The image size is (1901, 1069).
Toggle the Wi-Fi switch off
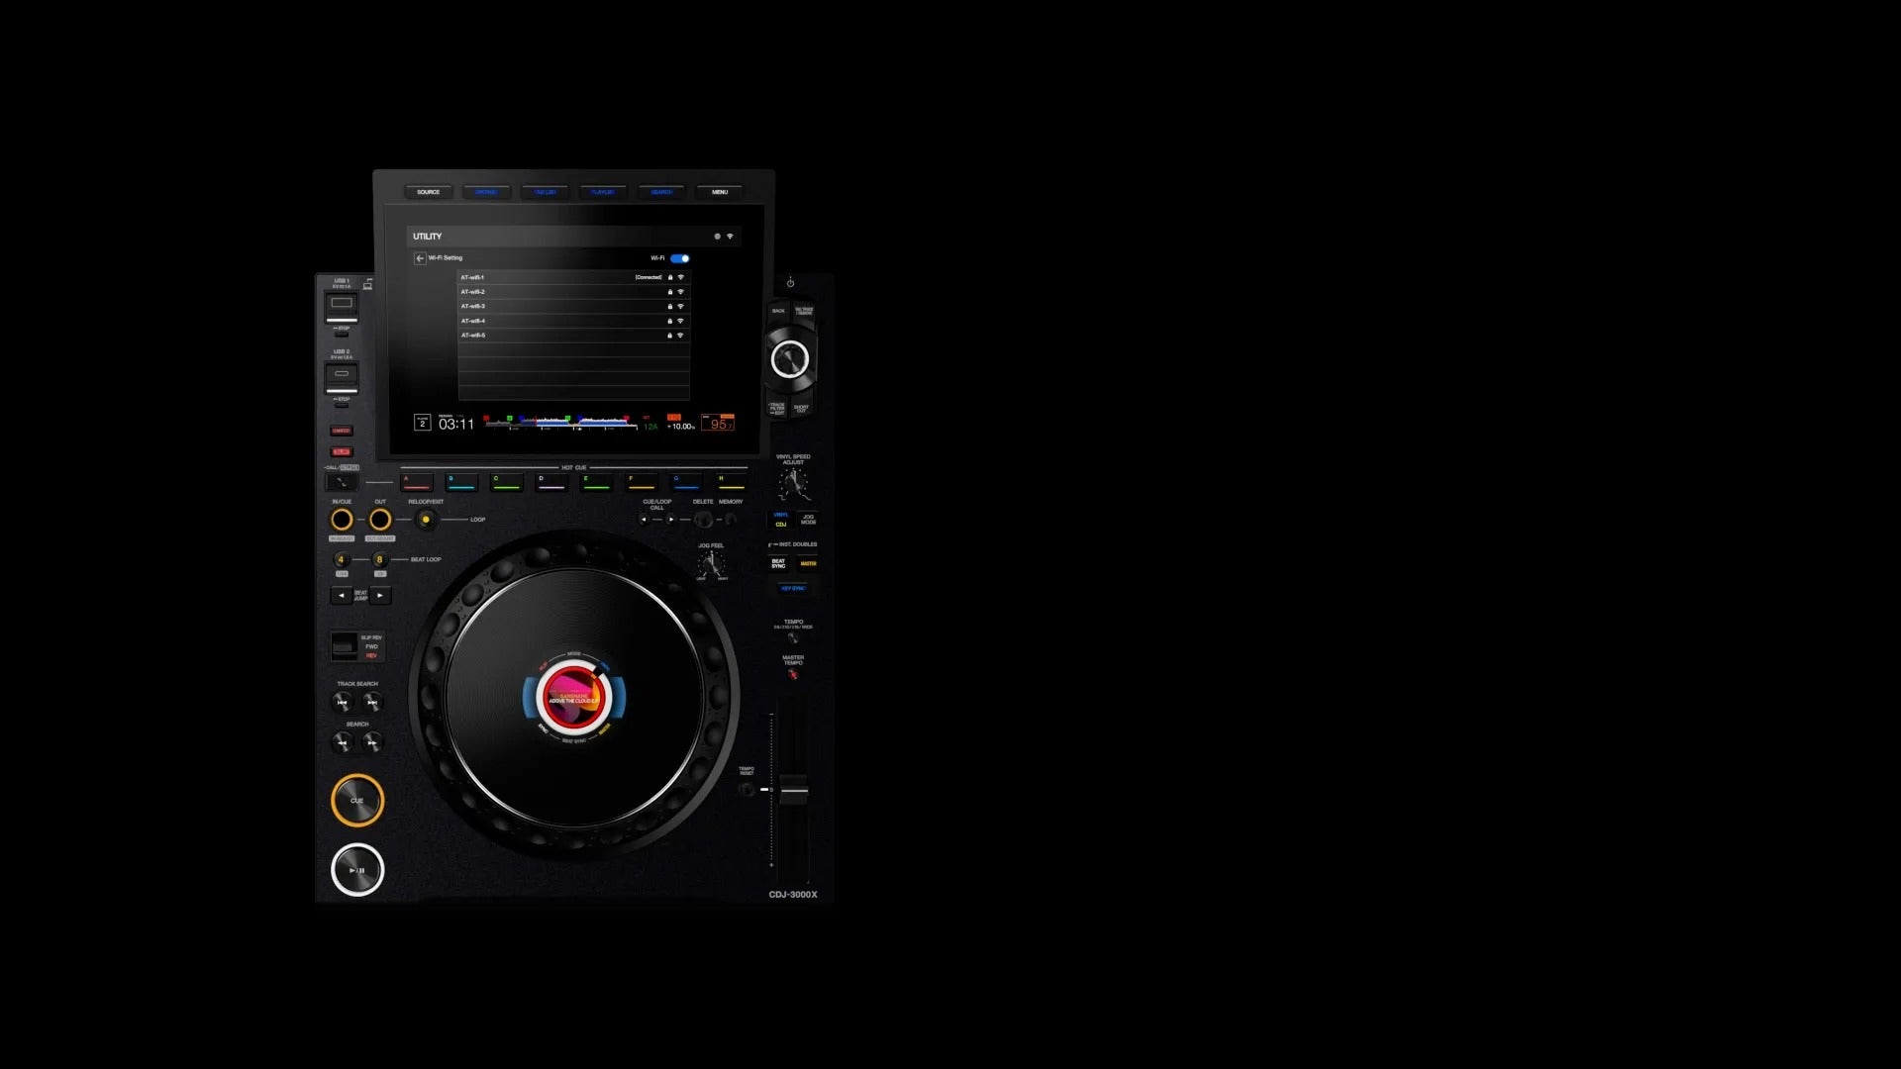pyautogui.click(x=679, y=258)
